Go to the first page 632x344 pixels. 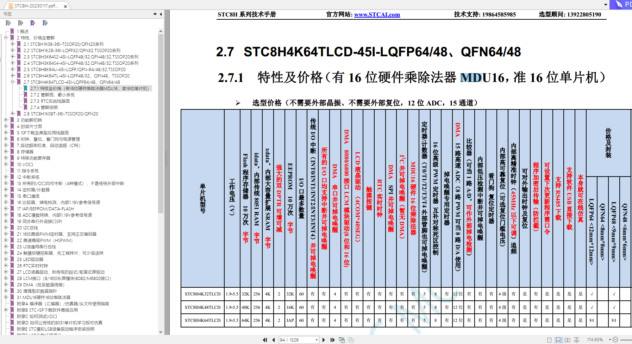265,340
